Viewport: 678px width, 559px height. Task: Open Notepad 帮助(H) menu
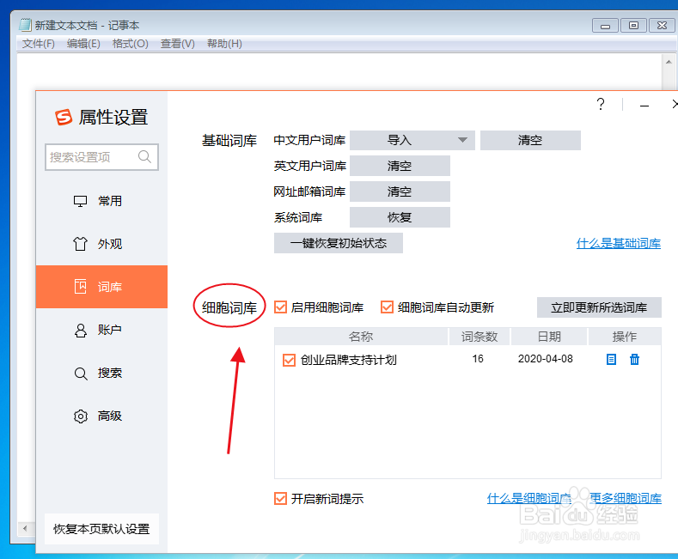(224, 44)
